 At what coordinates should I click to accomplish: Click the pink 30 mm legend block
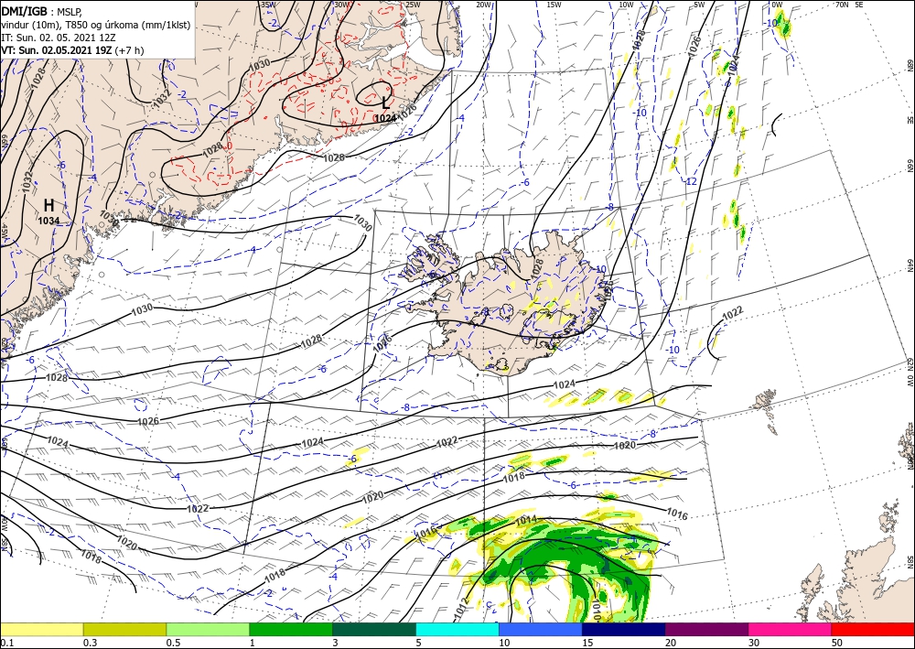791,629
